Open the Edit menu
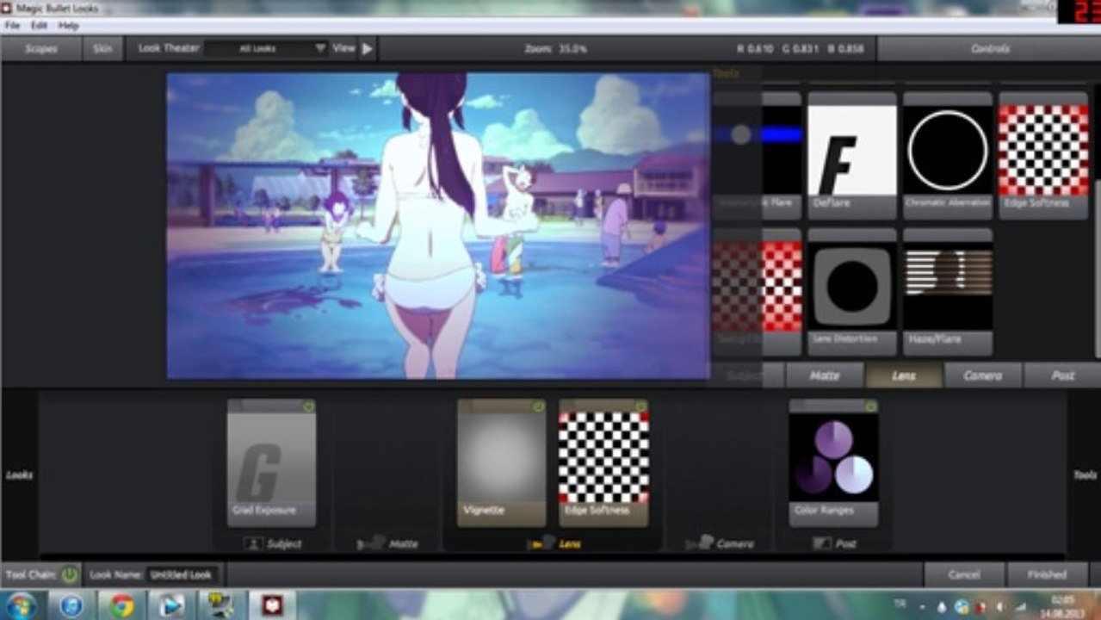 [39, 26]
